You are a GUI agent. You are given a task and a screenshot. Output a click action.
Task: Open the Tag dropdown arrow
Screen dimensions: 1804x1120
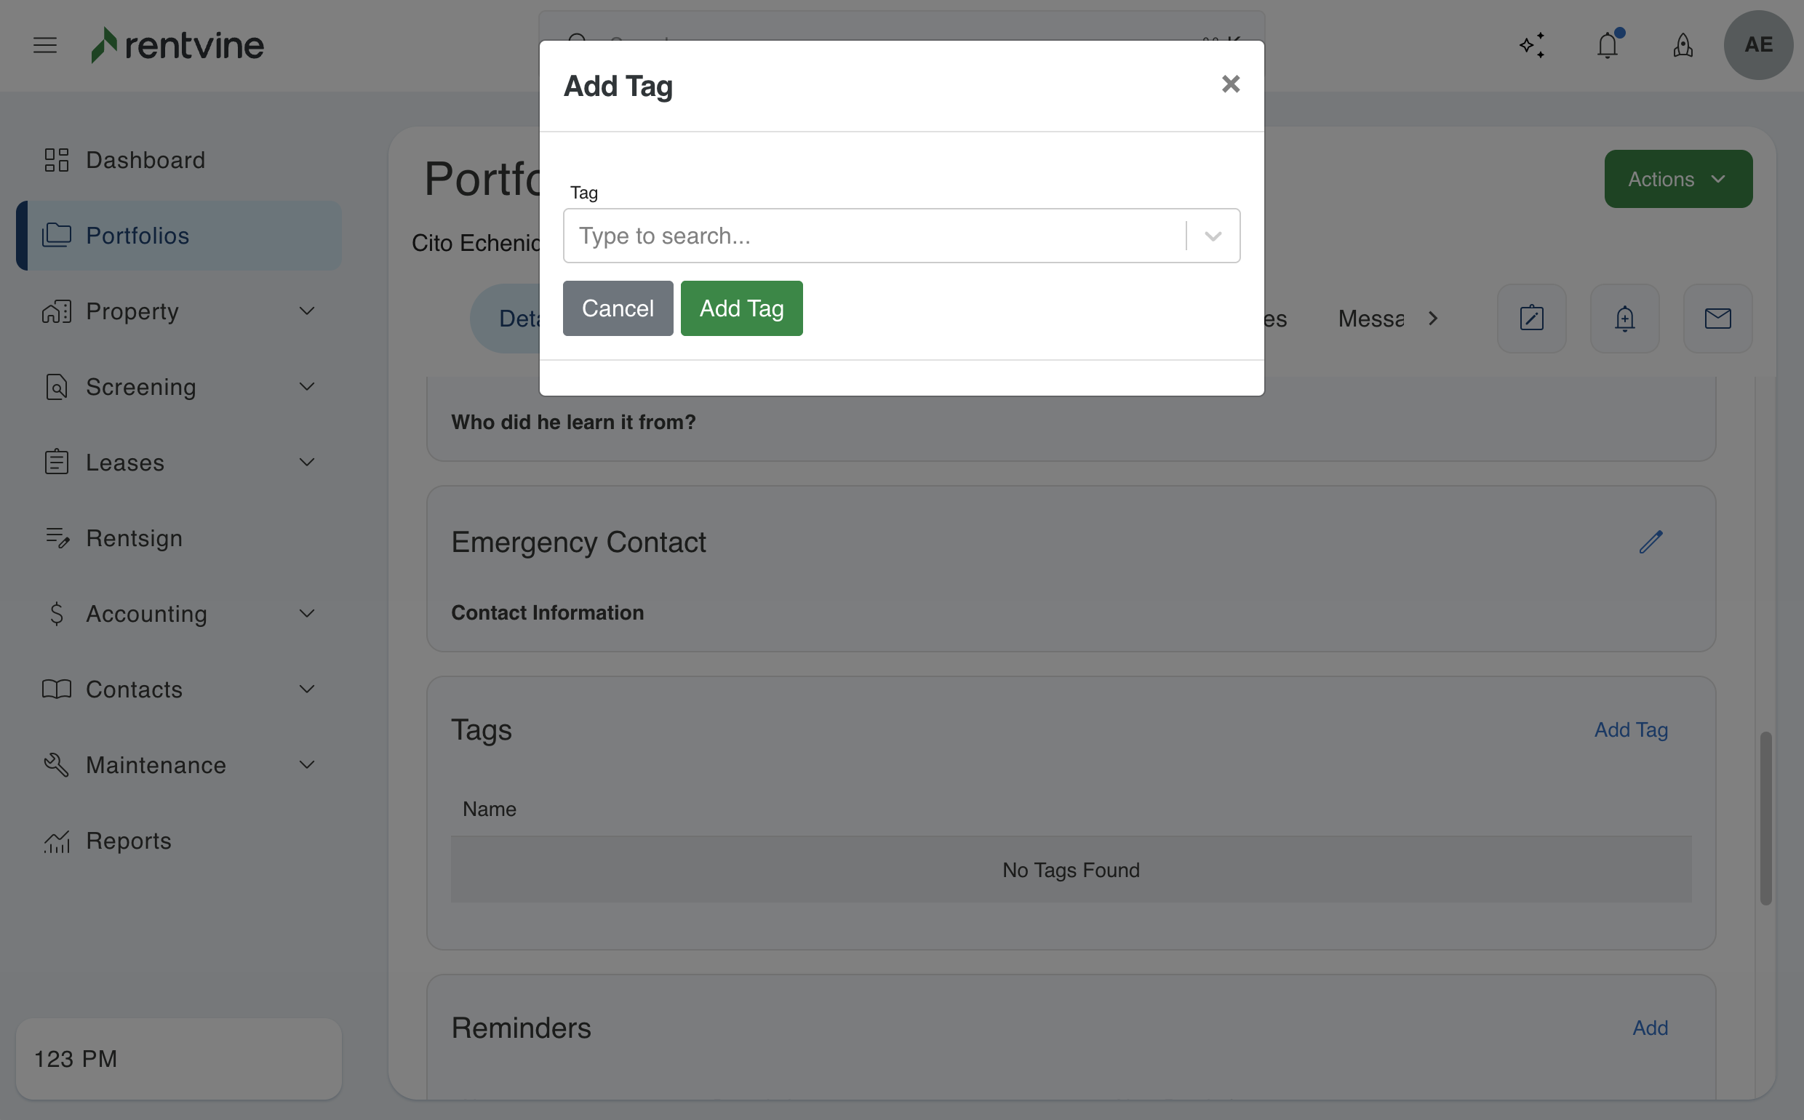[1213, 236]
